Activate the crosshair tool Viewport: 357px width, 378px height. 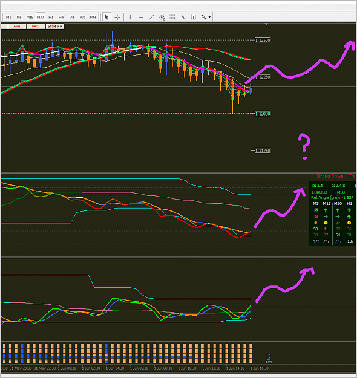pyautogui.click(x=117, y=17)
